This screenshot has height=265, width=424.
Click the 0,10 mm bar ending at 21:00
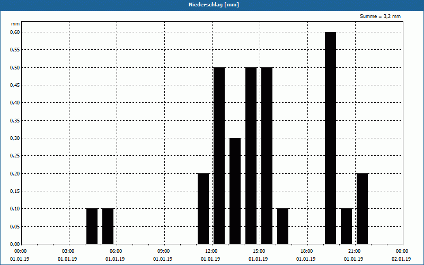pos(347,226)
